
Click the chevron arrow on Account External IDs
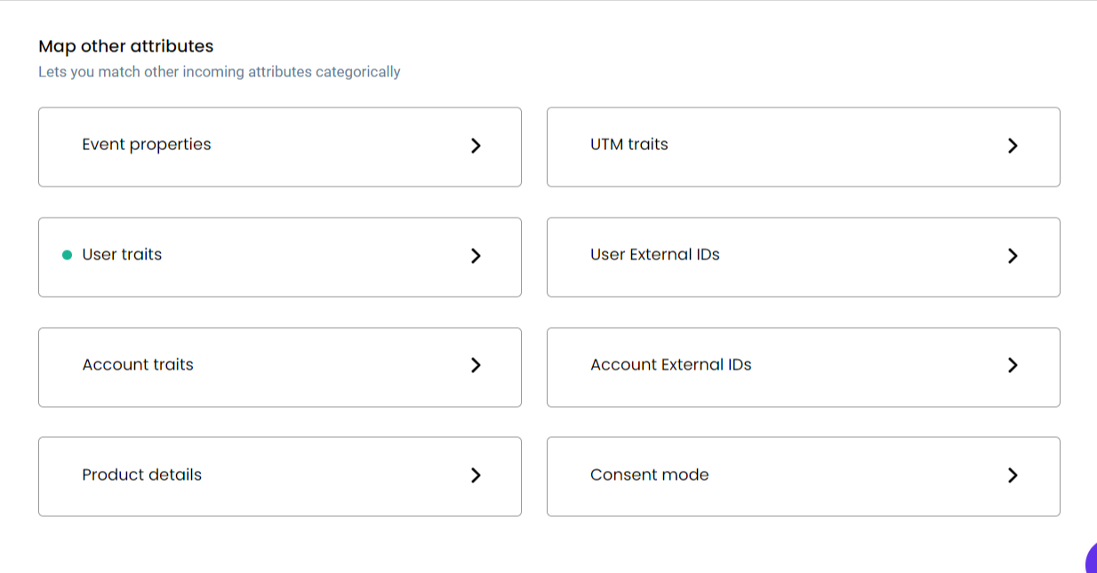pos(1013,365)
